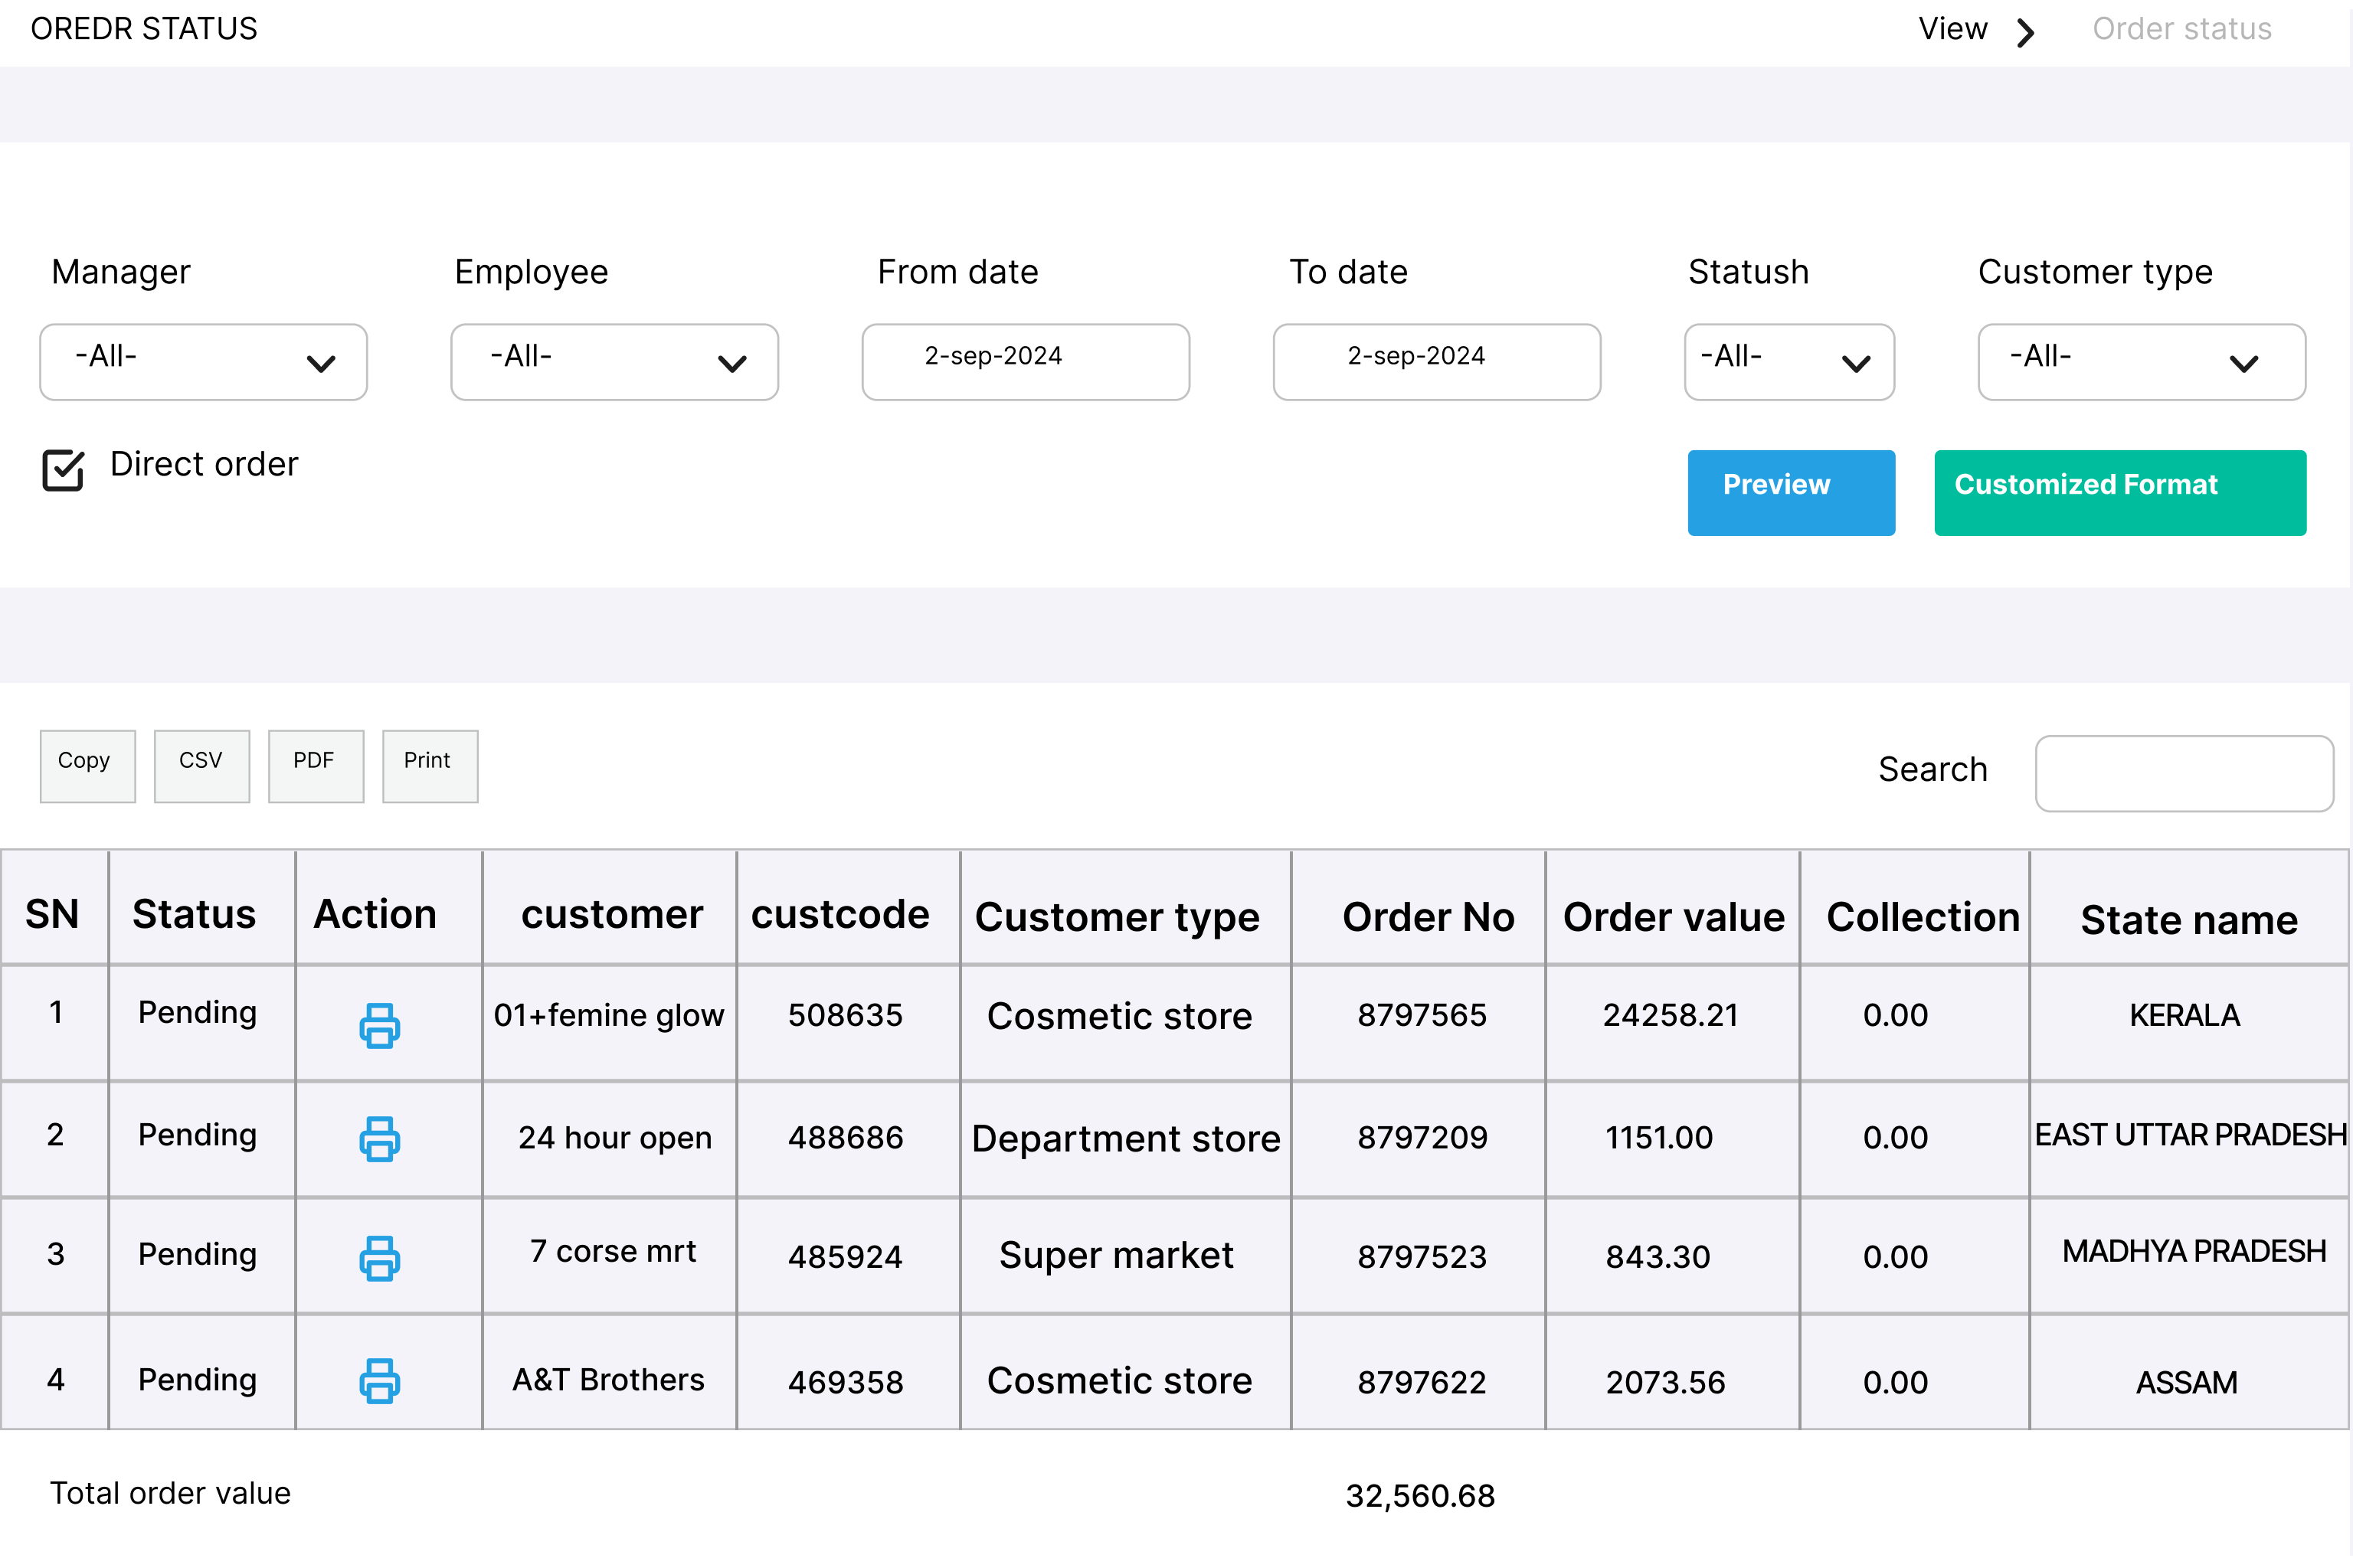Image resolution: width=2353 pixels, height=1568 pixels.
Task: Click the To date field
Action: click(x=1437, y=362)
